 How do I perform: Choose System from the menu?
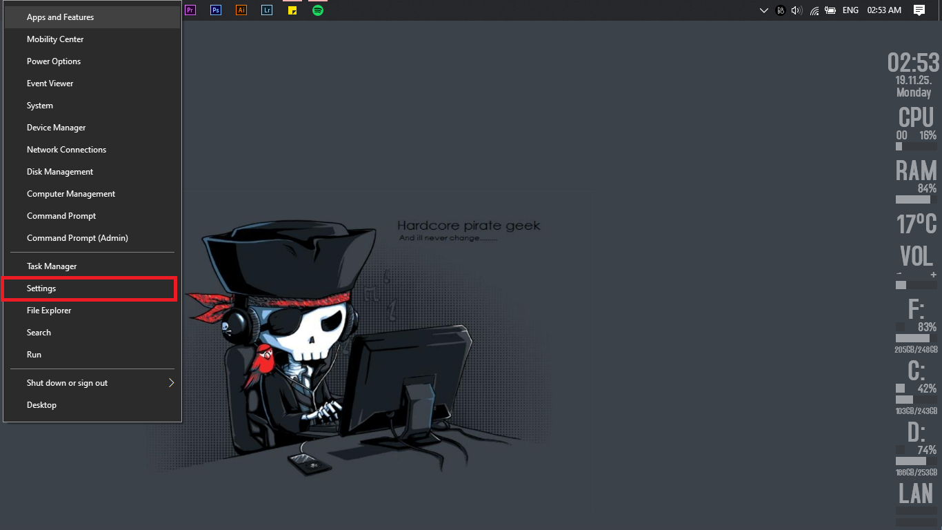92,106
